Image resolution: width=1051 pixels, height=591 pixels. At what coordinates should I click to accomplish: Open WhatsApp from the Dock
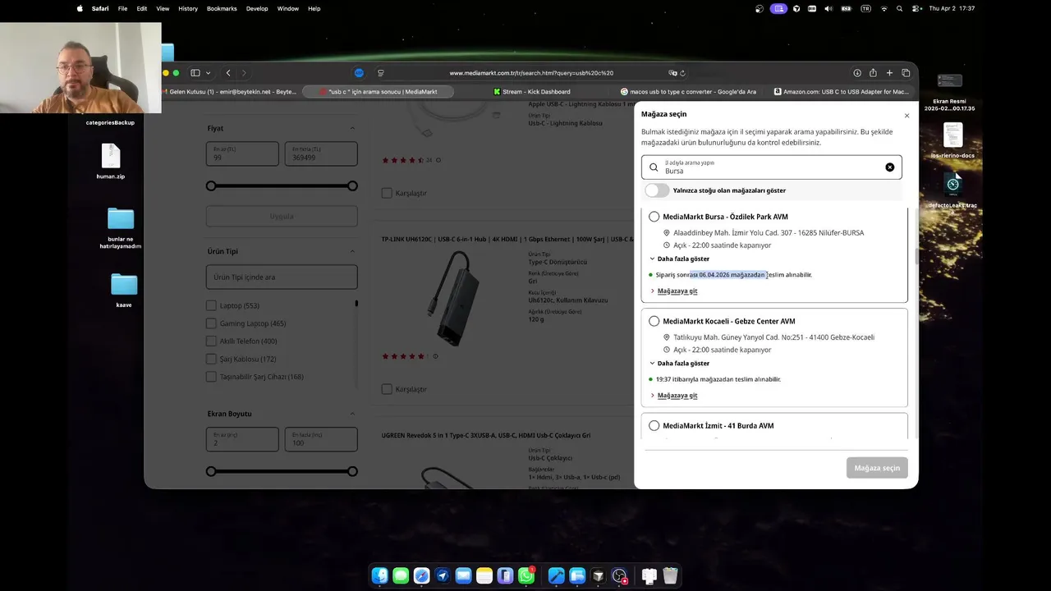click(x=526, y=576)
